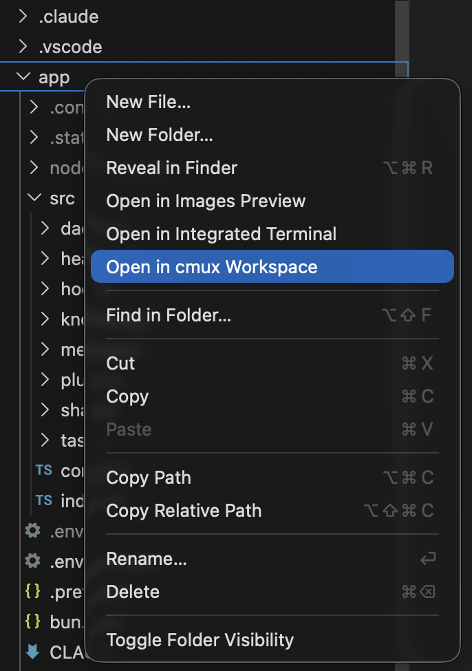Select Toggle Folder Visibility

pos(272,640)
